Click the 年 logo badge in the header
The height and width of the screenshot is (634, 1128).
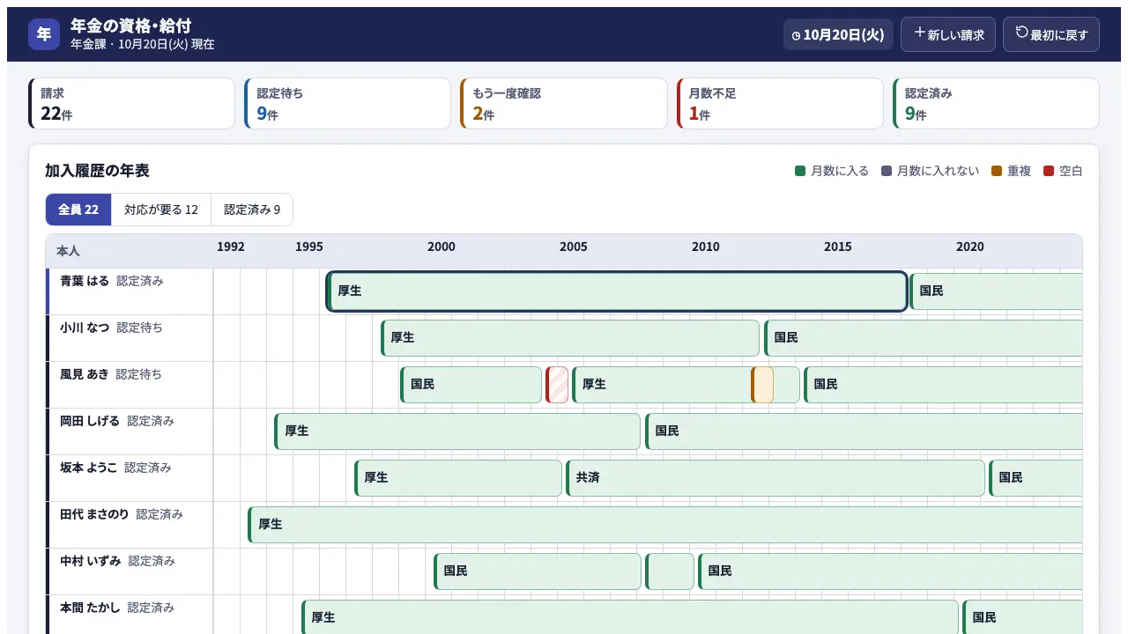coord(44,34)
